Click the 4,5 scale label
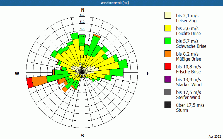This screenshot has width=223, height=139. click(x=82, y=29)
